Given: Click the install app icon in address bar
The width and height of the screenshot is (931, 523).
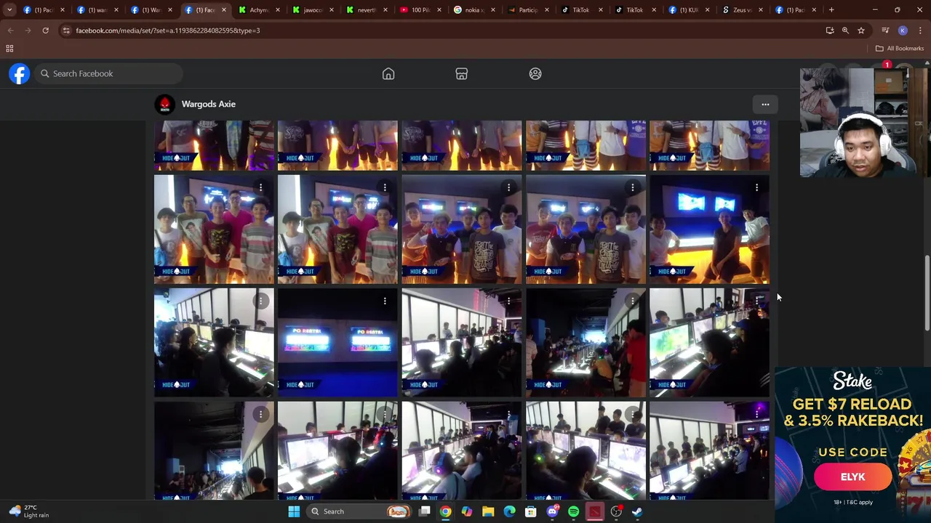Looking at the screenshot, I should (x=830, y=31).
